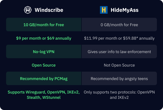163x110 pixels.
Task: Click the 10 GB/month for Free cell
Action: [44, 25]
